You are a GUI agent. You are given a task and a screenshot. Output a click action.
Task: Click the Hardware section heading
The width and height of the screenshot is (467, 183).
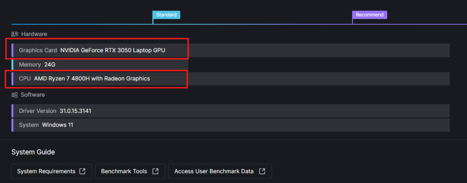pos(34,34)
